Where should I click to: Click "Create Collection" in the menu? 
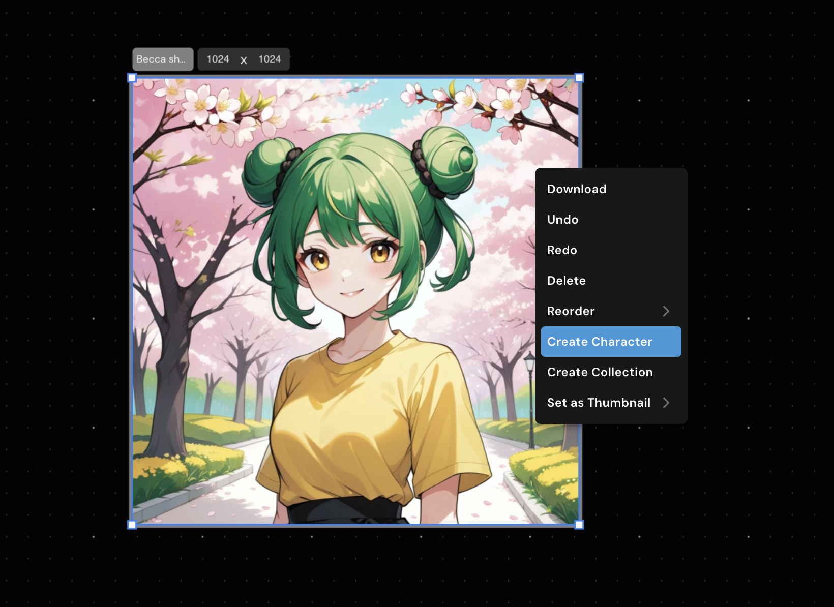click(600, 372)
